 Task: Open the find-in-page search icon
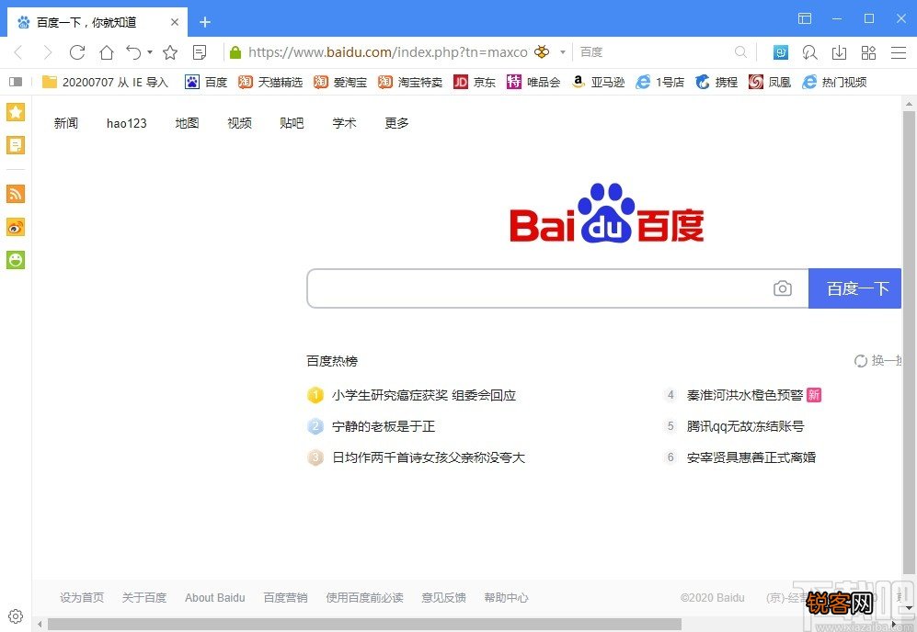810,52
